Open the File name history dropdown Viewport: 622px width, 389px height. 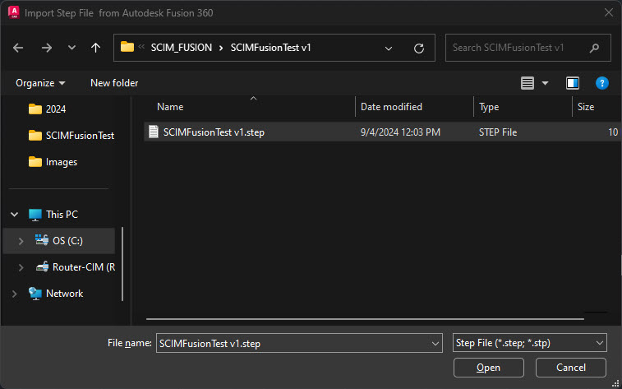pyautogui.click(x=436, y=343)
